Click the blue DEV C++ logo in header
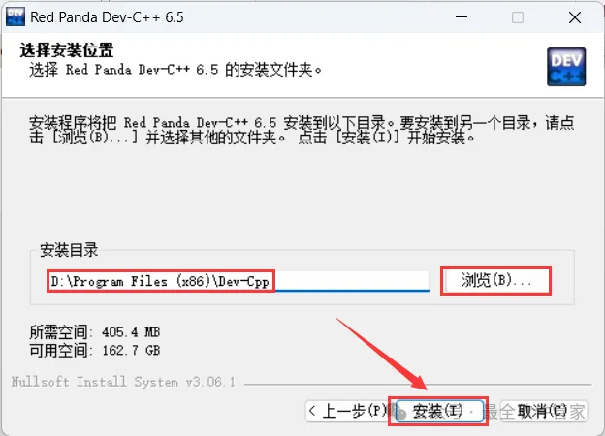The width and height of the screenshot is (605, 436). pos(566,67)
